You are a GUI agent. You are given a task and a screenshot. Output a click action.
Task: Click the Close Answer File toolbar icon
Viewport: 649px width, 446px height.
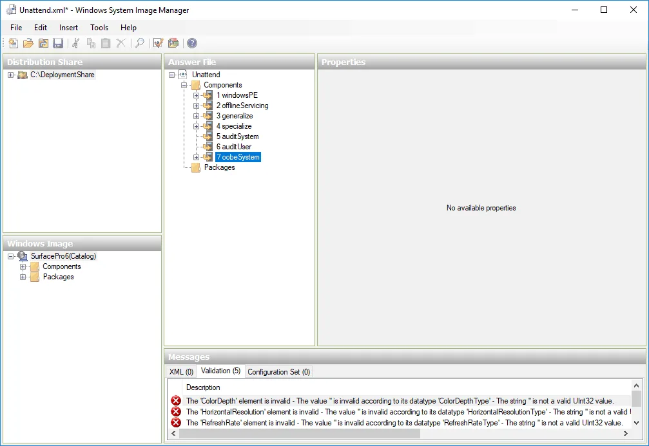point(43,43)
